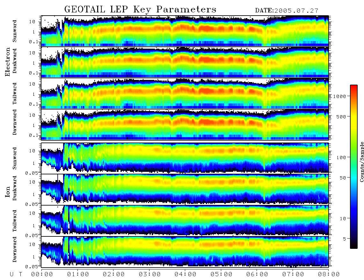Select the date label "DATE:2005.07.27"
Image resolution: width=364 pixels, height=280 pixels.
[x=287, y=11]
